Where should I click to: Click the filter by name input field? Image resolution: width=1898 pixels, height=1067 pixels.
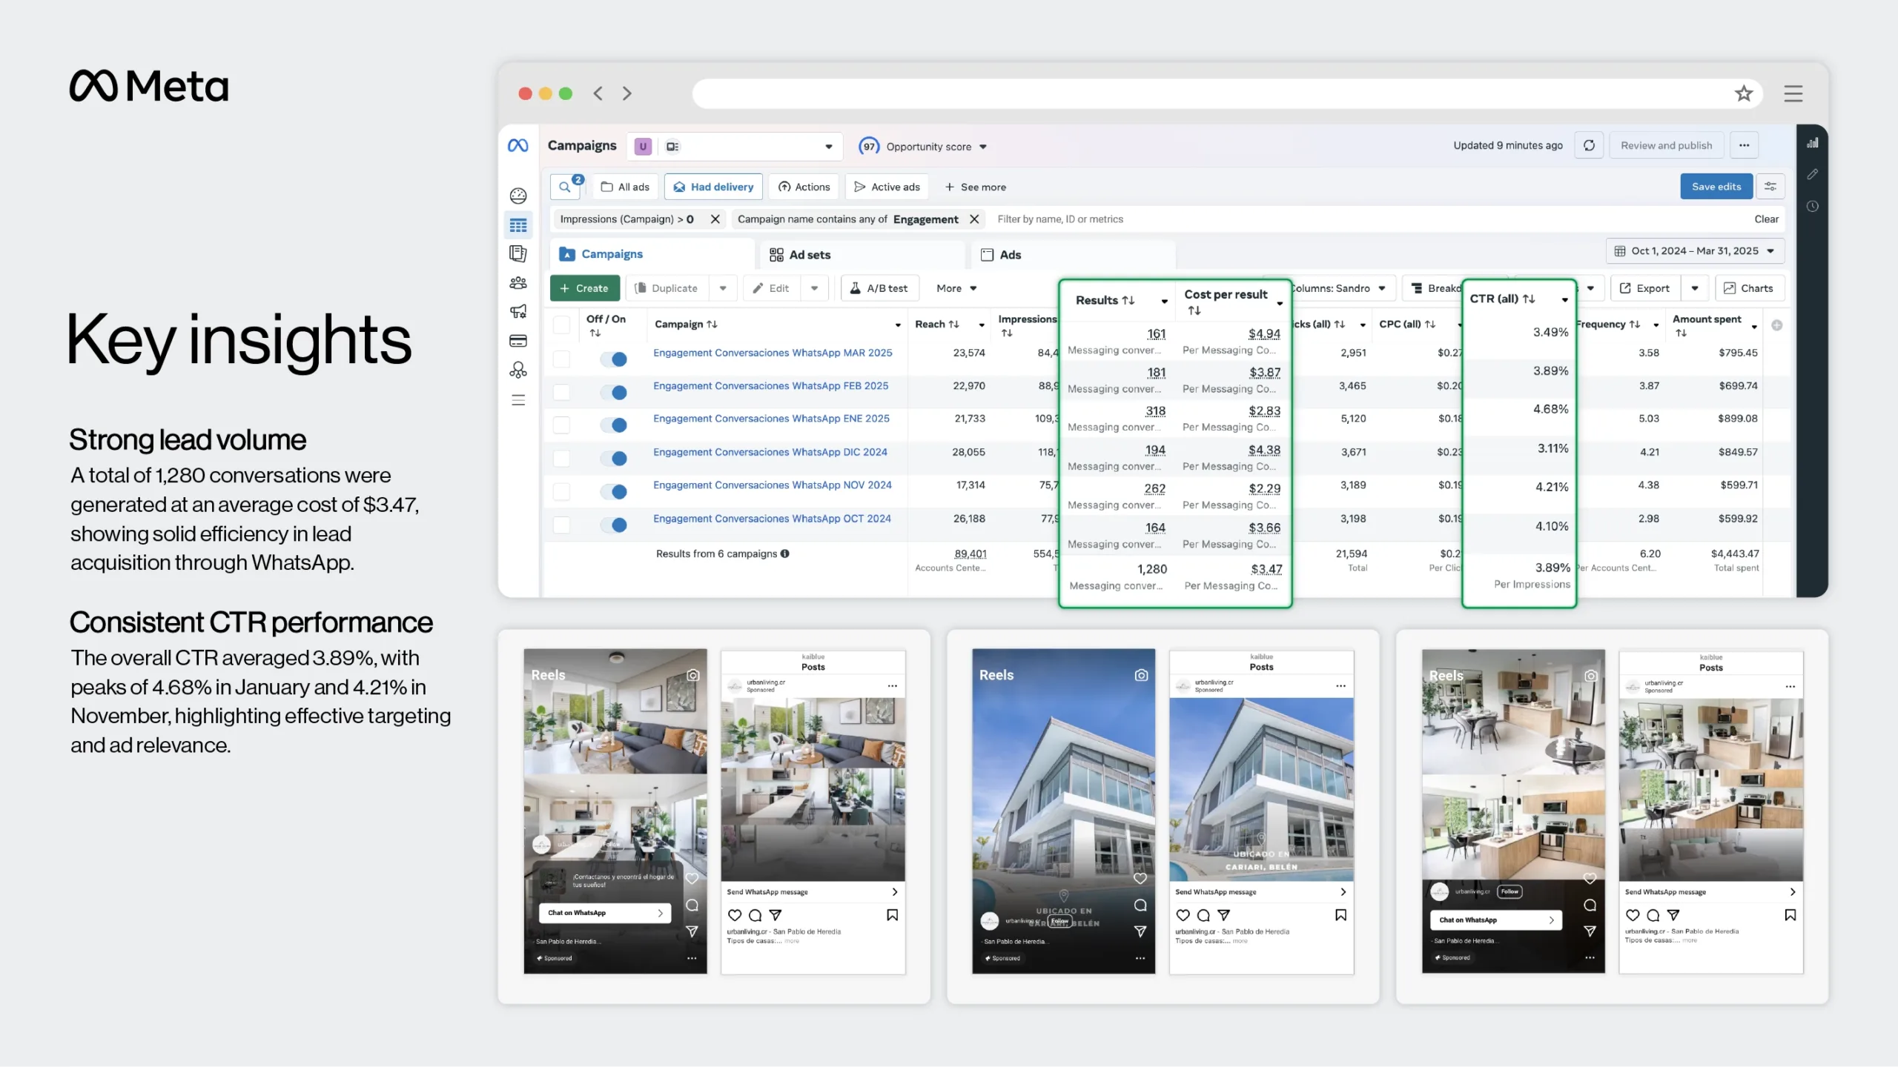1059,219
